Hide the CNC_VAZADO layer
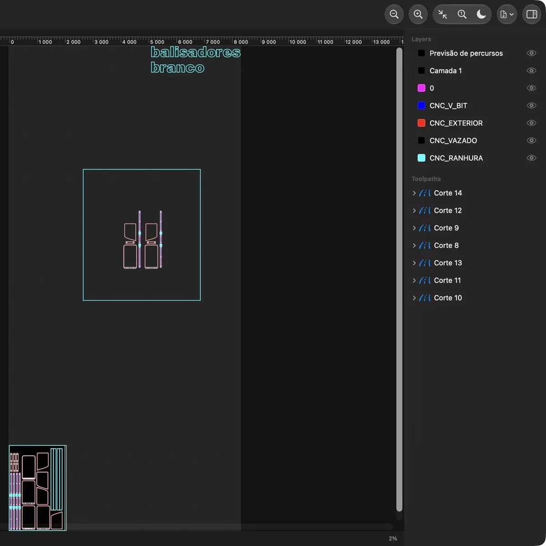The width and height of the screenshot is (546, 546). click(x=531, y=140)
